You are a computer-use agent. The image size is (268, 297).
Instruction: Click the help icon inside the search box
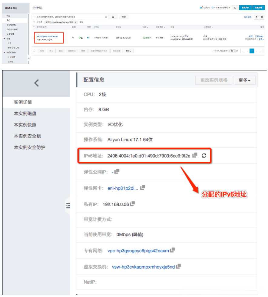click(106, 17)
